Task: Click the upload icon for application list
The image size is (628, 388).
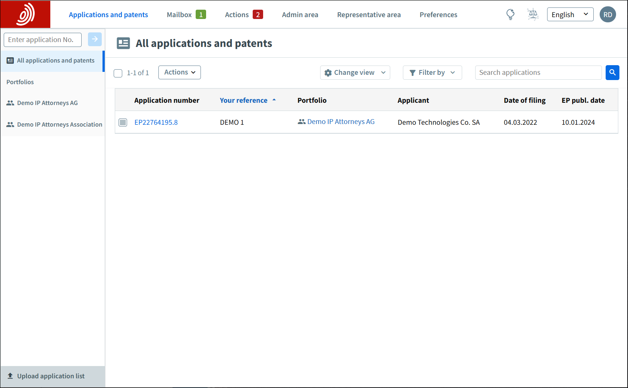Action: tap(10, 376)
